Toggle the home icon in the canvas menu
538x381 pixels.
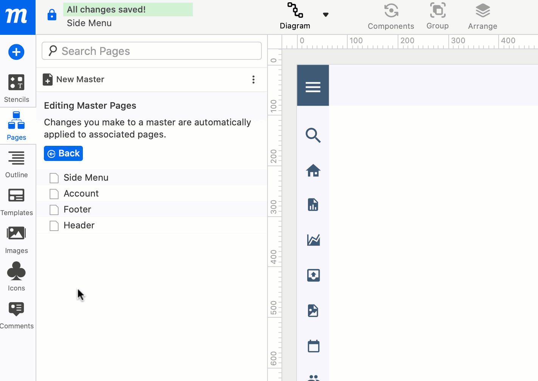click(x=313, y=170)
